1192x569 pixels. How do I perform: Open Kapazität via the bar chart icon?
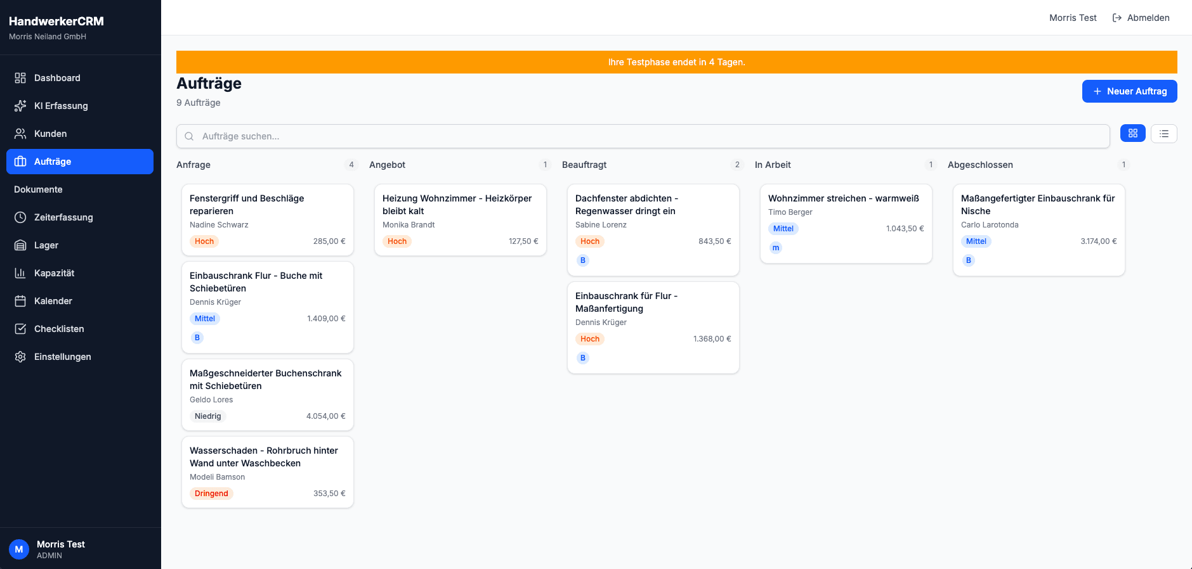pos(20,273)
